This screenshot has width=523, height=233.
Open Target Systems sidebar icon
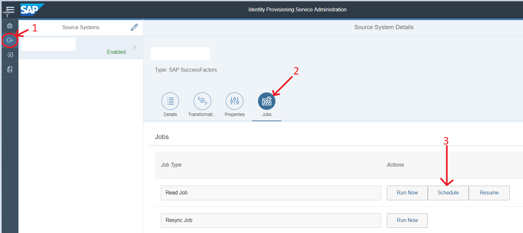coord(10,55)
